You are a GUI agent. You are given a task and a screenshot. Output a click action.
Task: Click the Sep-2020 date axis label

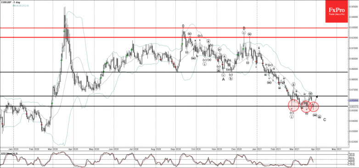pos(175,149)
